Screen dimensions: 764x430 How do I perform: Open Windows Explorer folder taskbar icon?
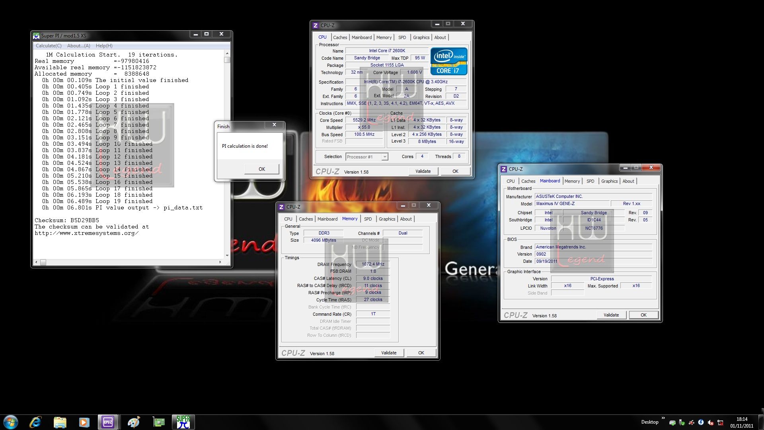pos(60,422)
